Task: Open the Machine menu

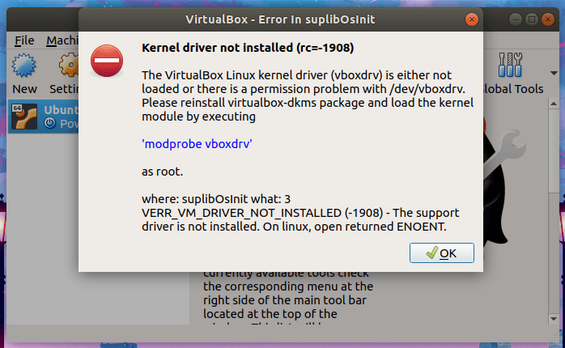Action: pyautogui.click(x=63, y=40)
